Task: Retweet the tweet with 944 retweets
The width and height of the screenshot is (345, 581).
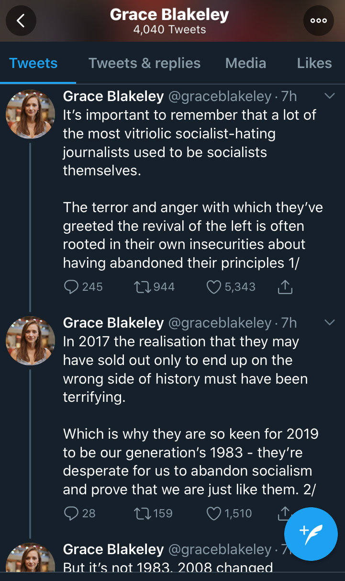Action: [x=142, y=287]
